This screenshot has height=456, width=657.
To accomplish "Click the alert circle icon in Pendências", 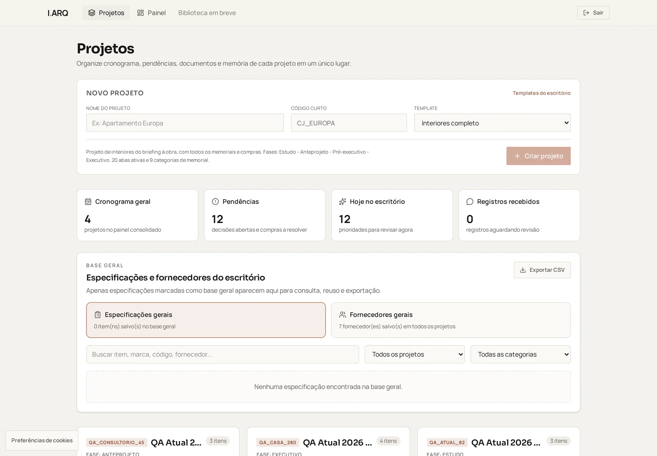I will [215, 201].
